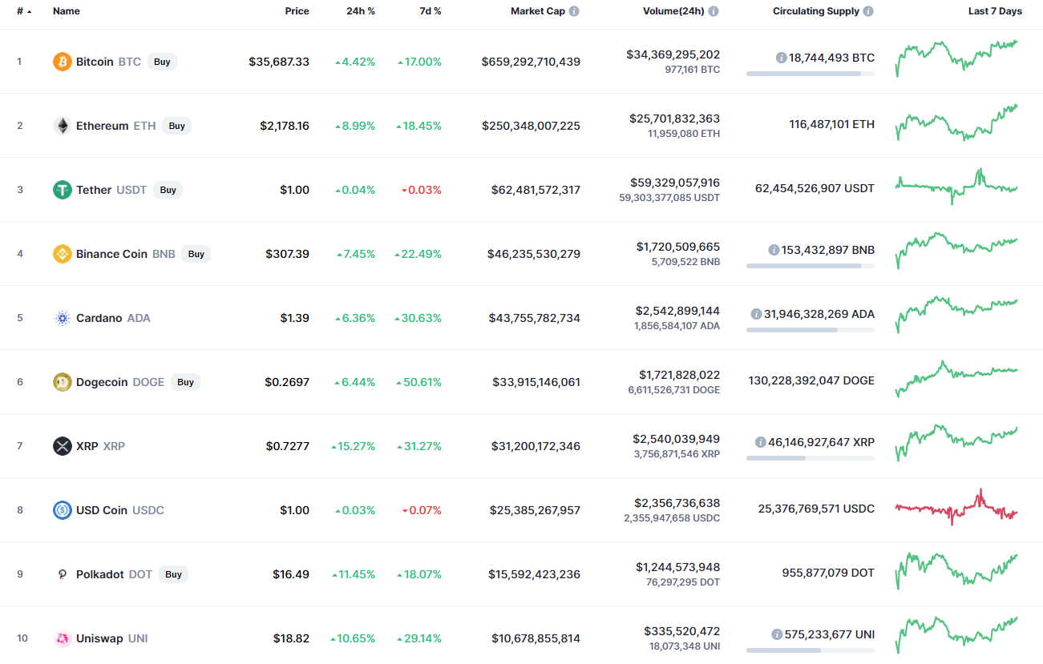Open Volume(24h) info tooltip icon
Screen dimensions: 1043x664
click(x=714, y=11)
